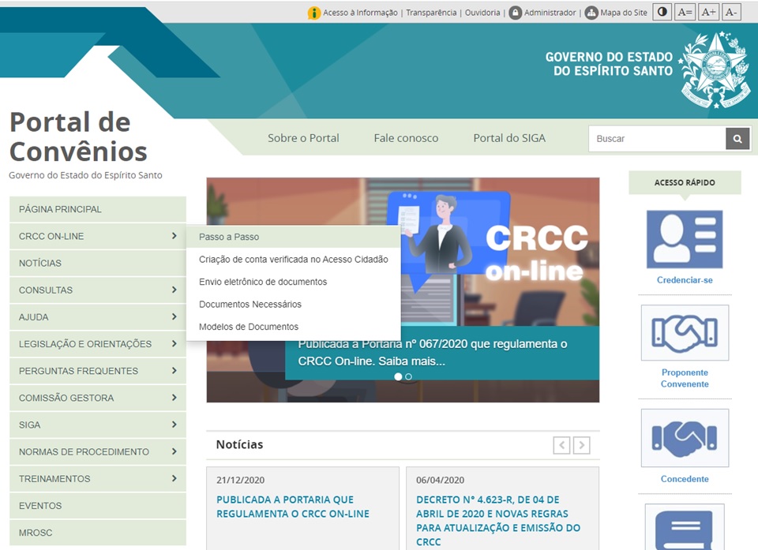This screenshot has height=550, width=758.
Task: Click the Acesso à Informação info icon
Action: pyautogui.click(x=314, y=12)
